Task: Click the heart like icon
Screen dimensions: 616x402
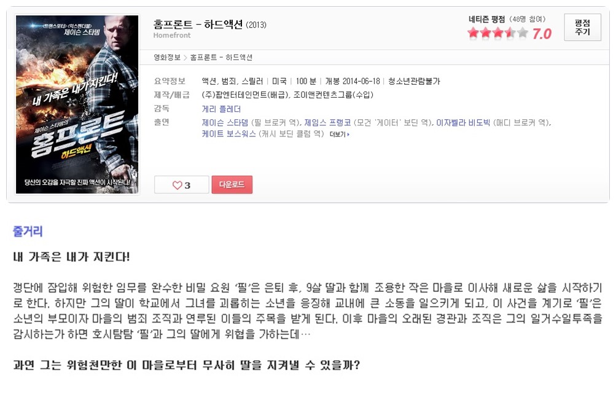Action: pyautogui.click(x=177, y=185)
